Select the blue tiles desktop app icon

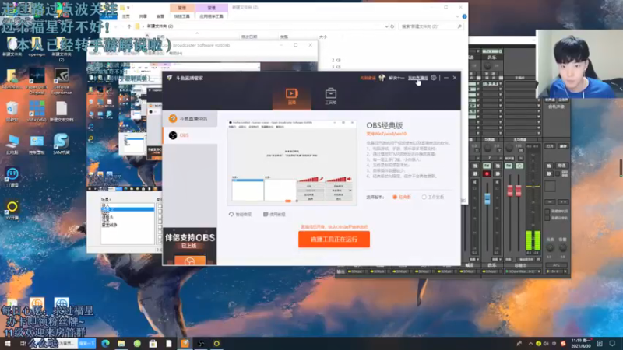coord(37,111)
